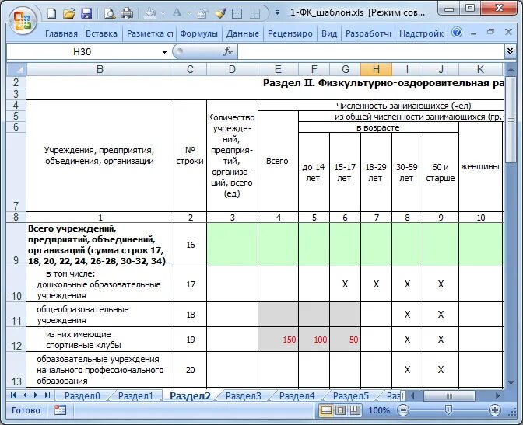The width and height of the screenshot is (523, 425).
Task: Click the cell borders grid icon
Action: (237, 13)
